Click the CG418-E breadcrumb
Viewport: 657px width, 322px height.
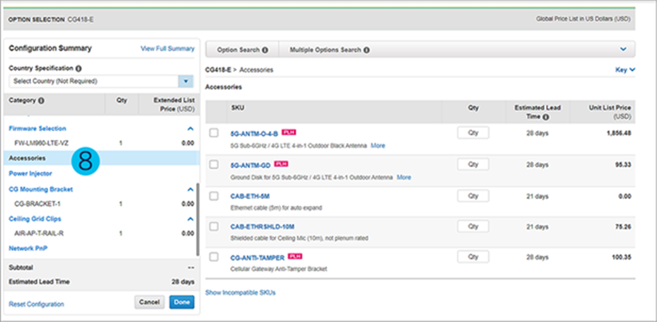(218, 70)
